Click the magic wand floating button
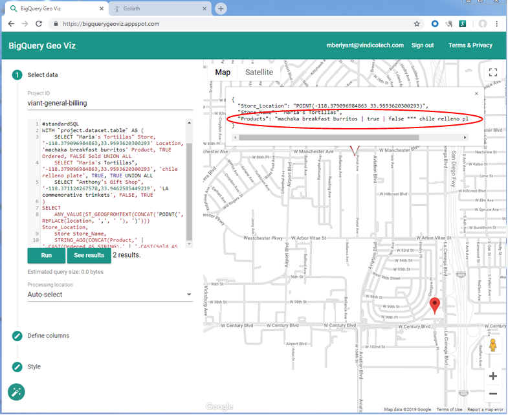 16,392
